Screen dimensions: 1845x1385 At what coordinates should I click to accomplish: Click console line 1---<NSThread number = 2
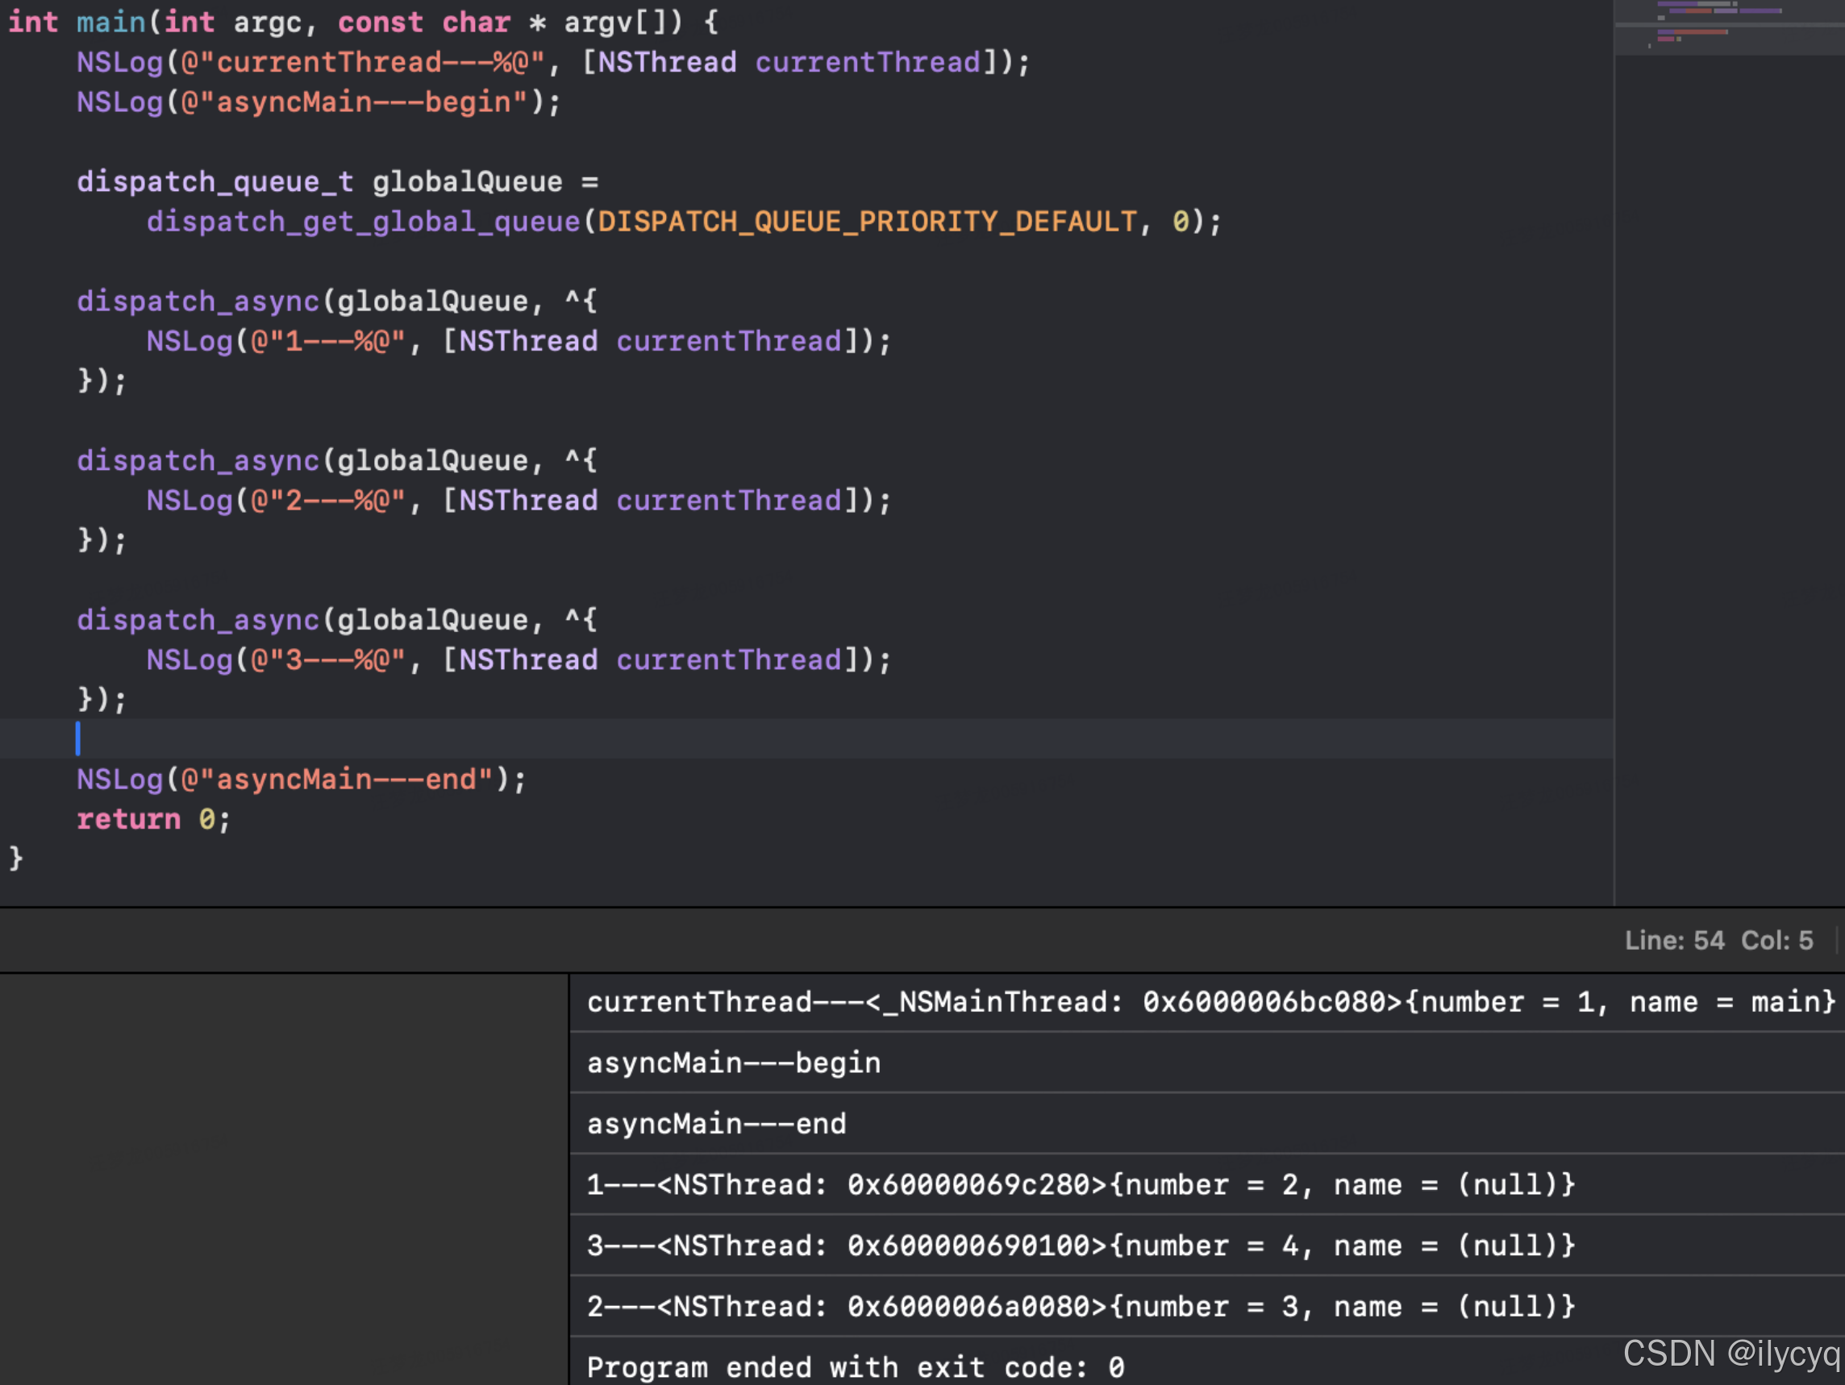pyautogui.click(x=1081, y=1185)
